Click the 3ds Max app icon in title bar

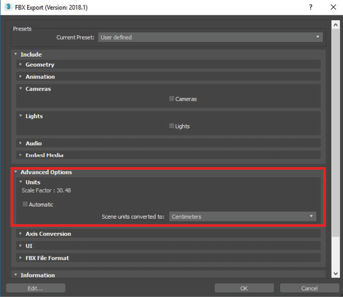[8, 7]
